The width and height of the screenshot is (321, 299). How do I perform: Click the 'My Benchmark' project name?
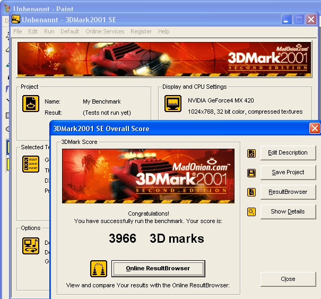point(102,101)
